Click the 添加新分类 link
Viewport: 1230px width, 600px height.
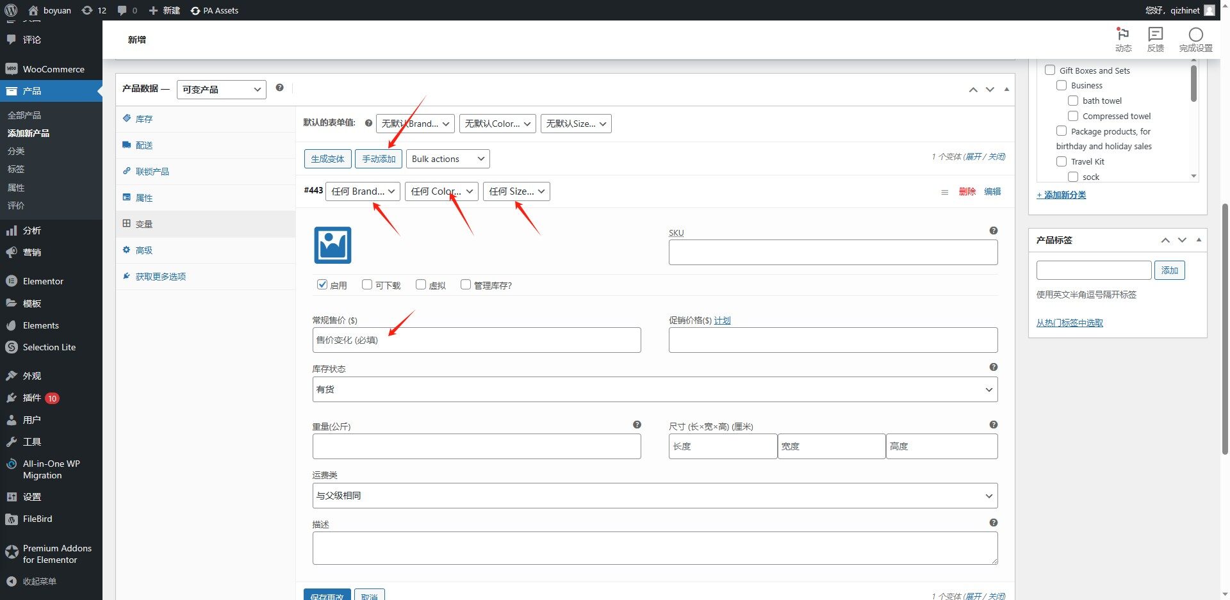coord(1062,195)
